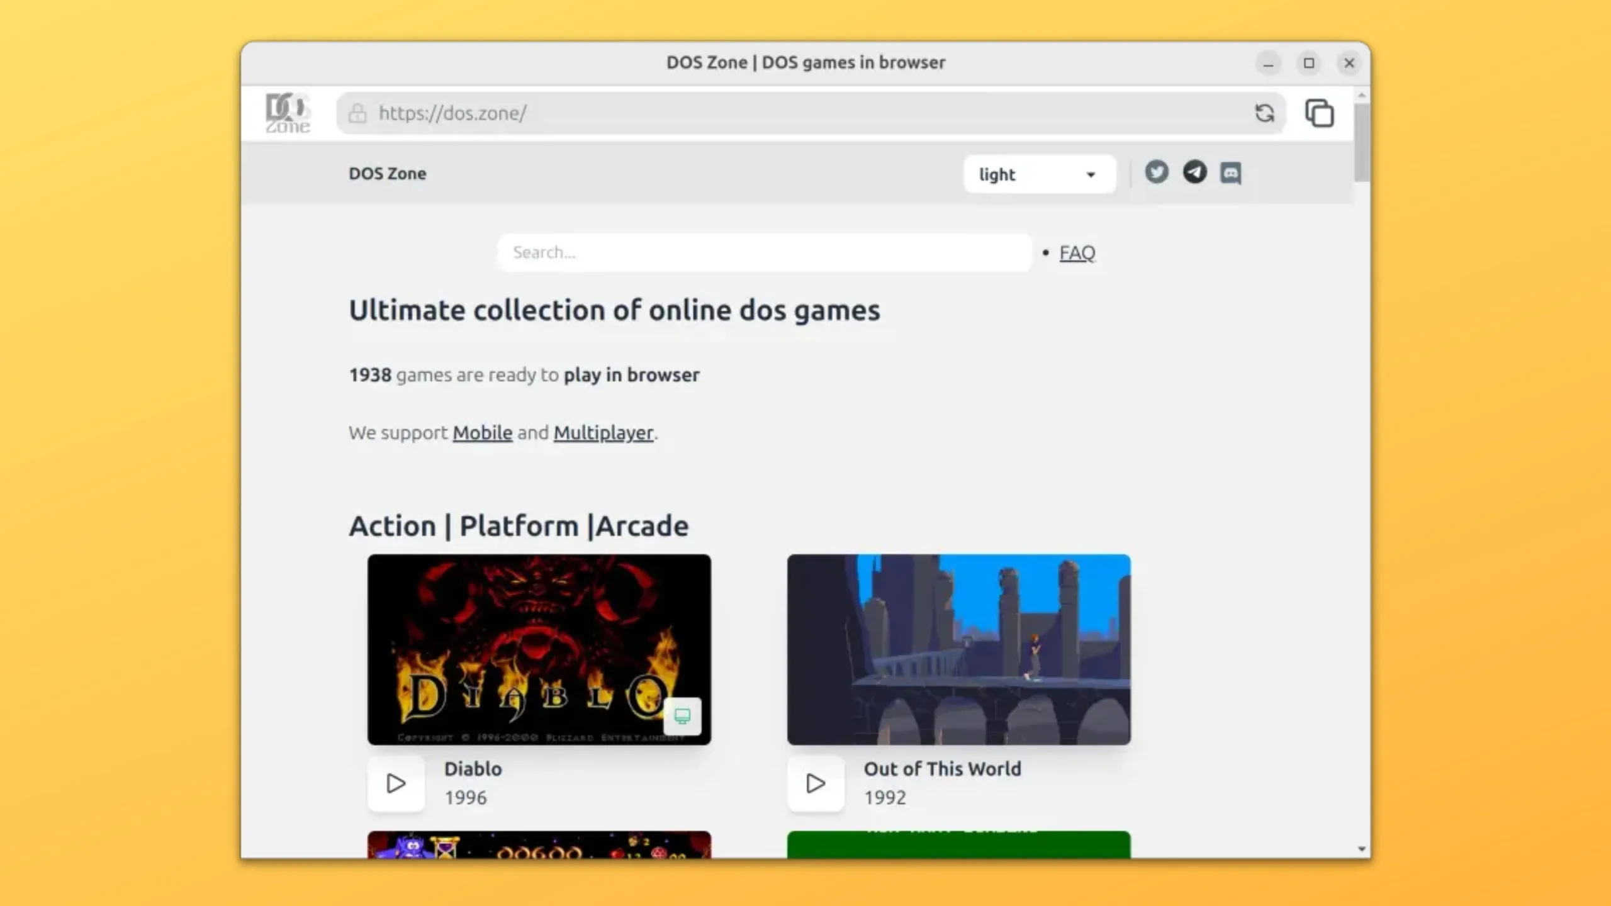Click the green monitor badge on Diablo
Screen dimensions: 1611x906
pos(682,716)
